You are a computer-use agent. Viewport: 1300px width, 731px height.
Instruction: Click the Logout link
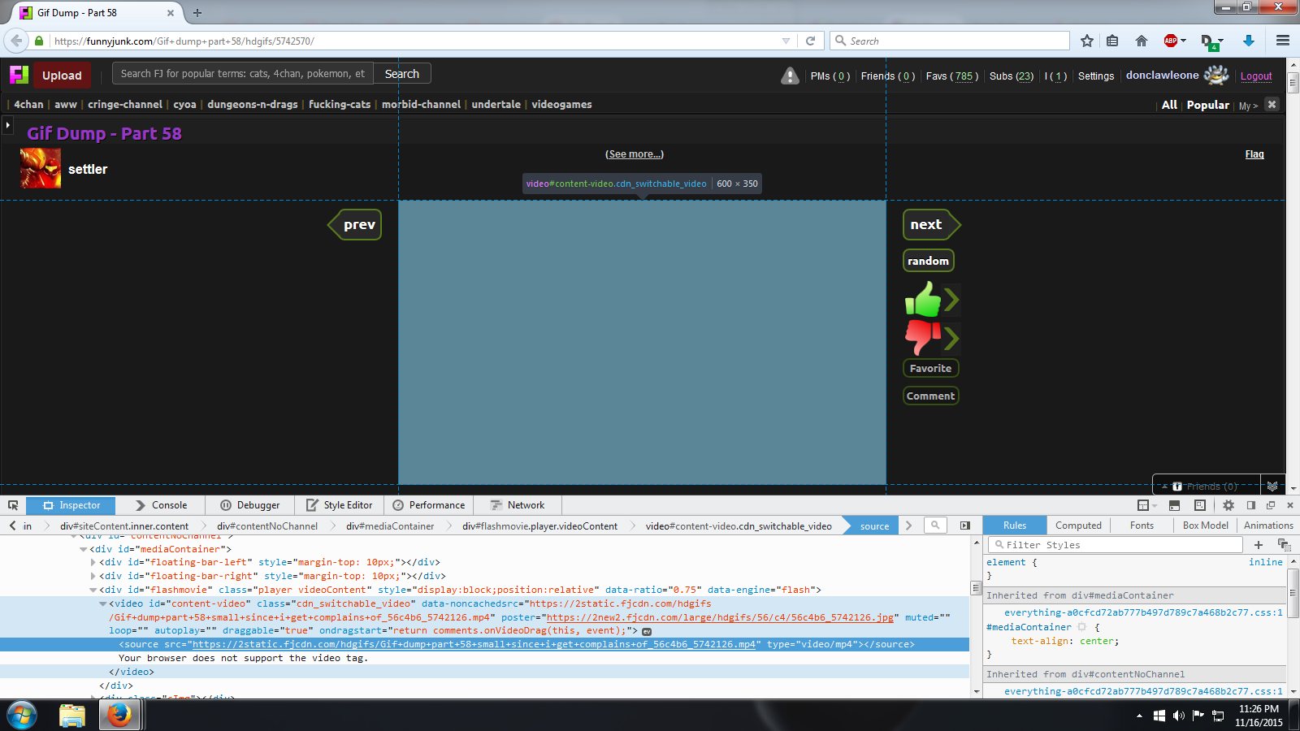point(1256,76)
